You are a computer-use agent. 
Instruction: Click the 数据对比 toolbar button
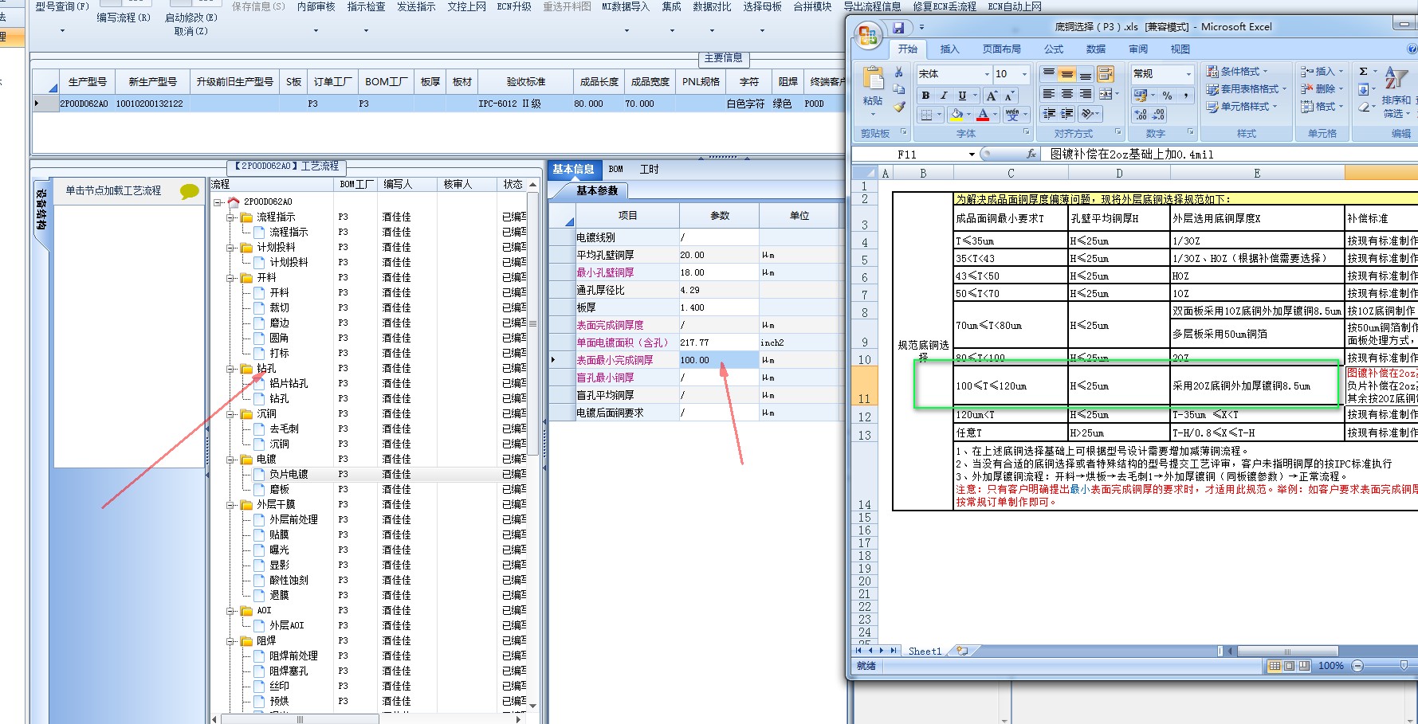tap(712, 6)
